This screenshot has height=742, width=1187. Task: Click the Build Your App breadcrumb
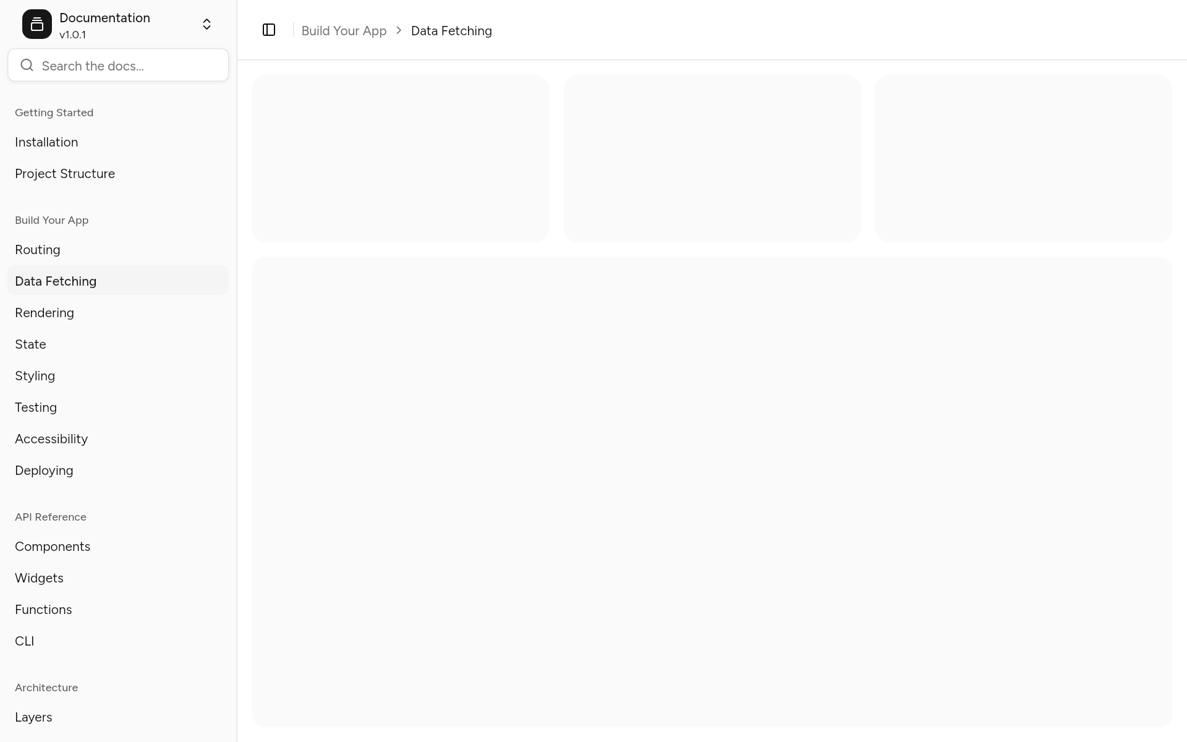(344, 31)
